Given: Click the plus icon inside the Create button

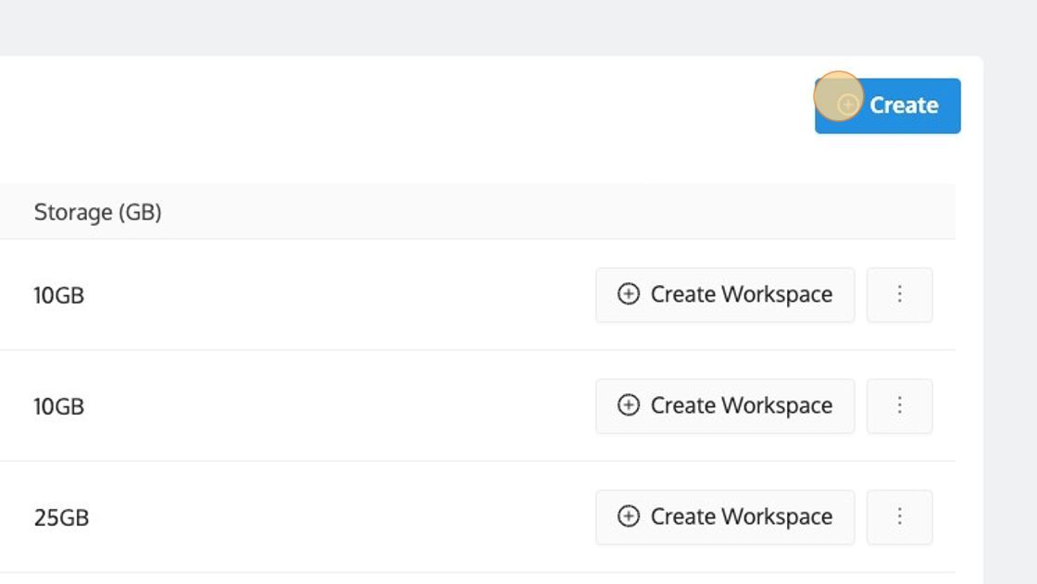Looking at the screenshot, I should pyautogui.click(x=848, y=105).
